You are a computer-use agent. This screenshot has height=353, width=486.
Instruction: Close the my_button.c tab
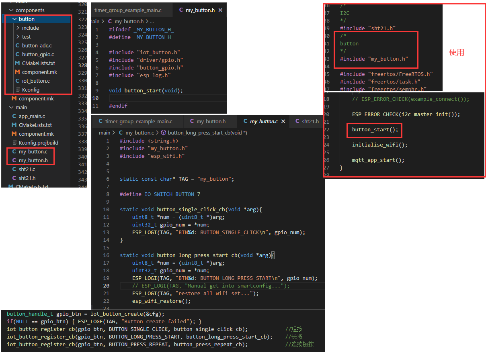click(284, 121)
